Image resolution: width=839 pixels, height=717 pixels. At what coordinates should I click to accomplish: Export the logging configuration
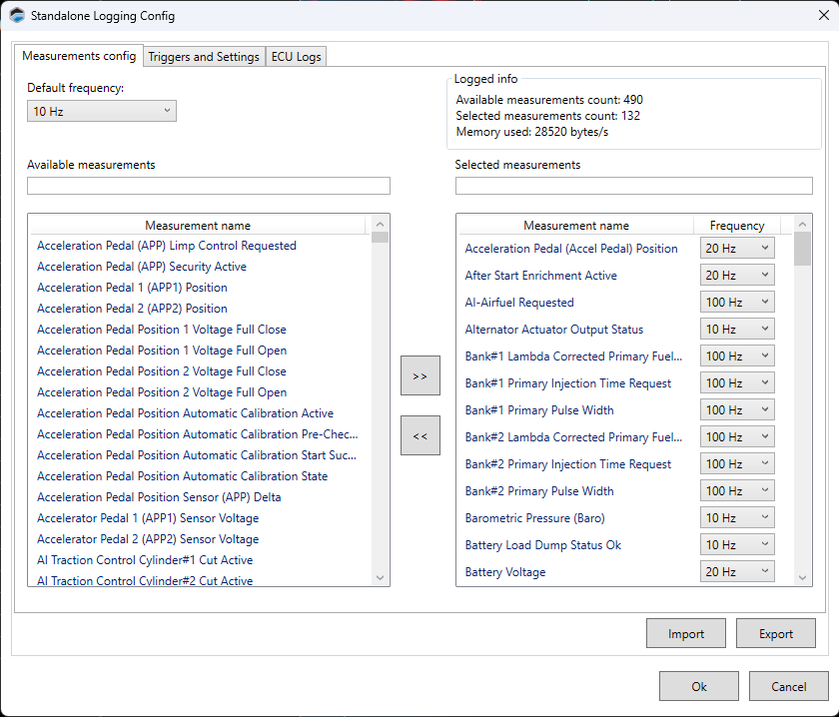pos(776,633)
